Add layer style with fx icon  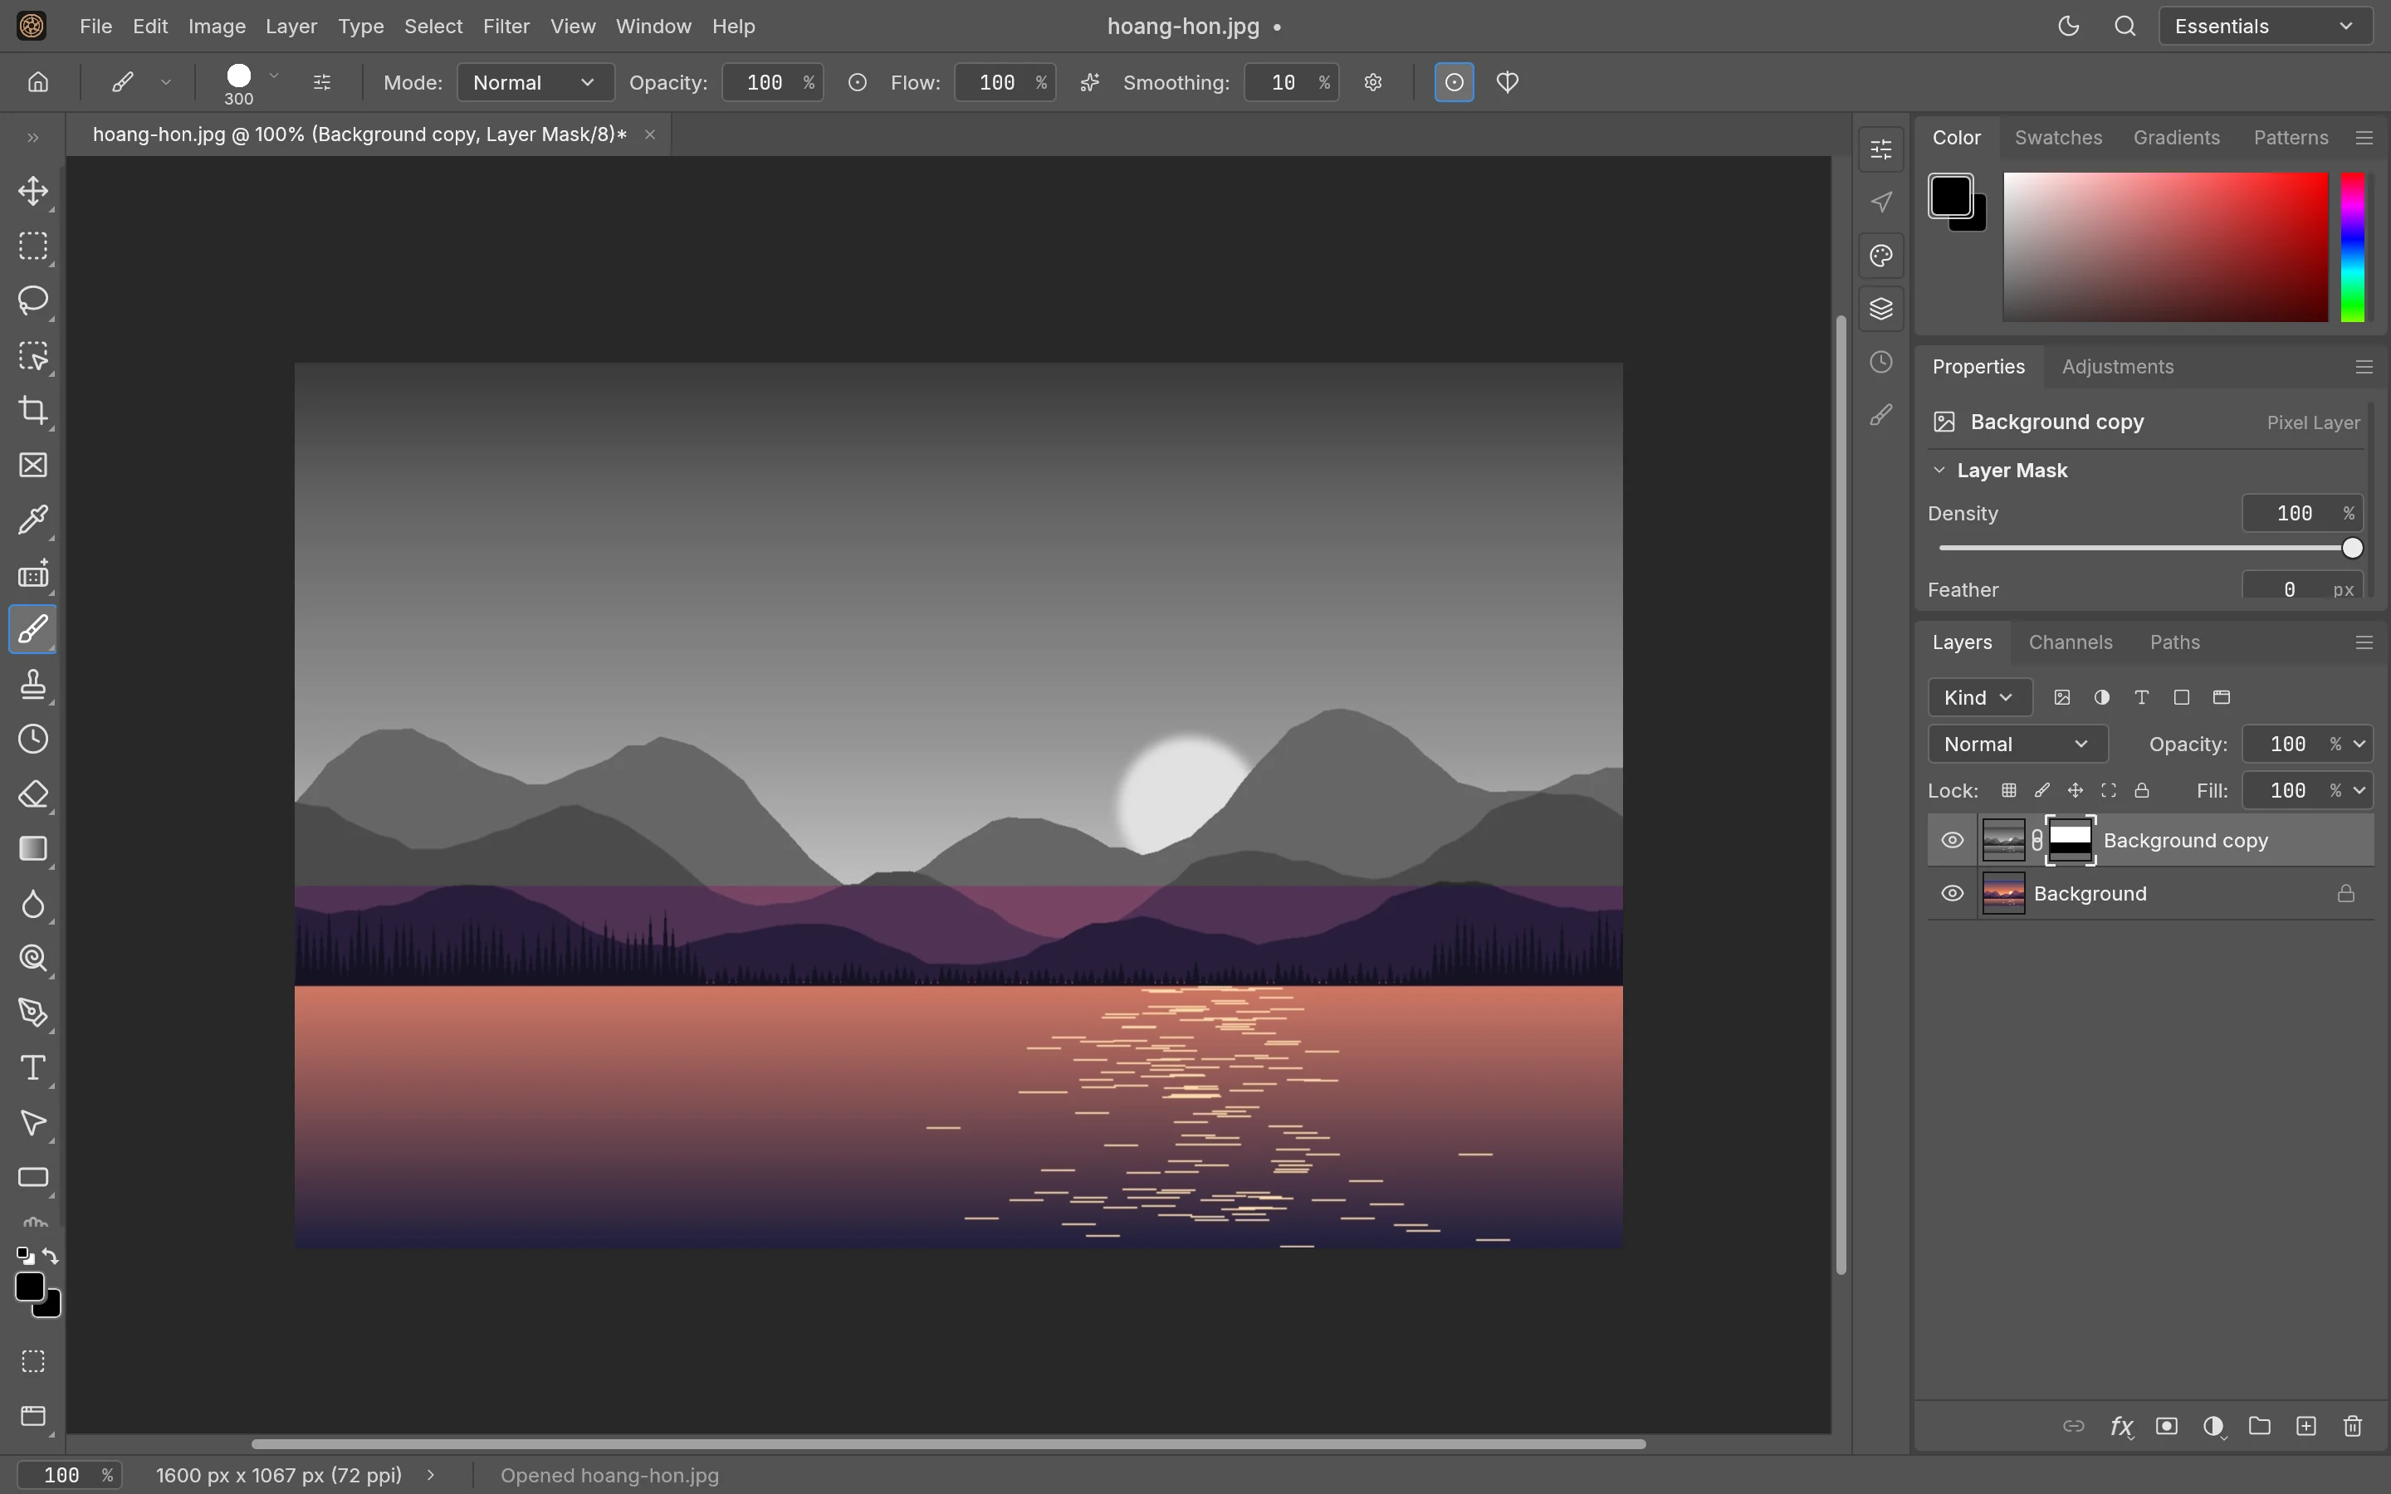(x=2120, y=1426)
